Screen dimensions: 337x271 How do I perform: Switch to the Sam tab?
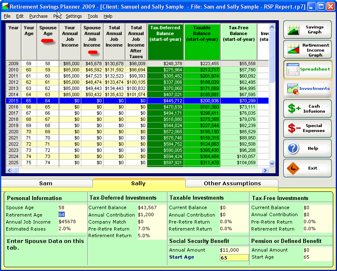(47, 183)
